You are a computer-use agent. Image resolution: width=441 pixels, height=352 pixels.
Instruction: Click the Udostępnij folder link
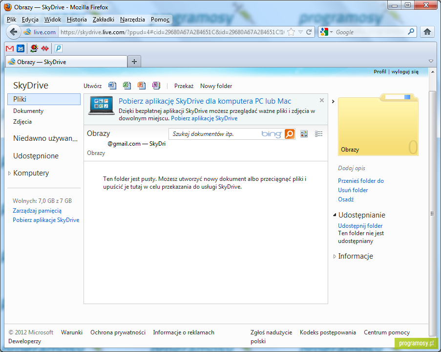360,226
